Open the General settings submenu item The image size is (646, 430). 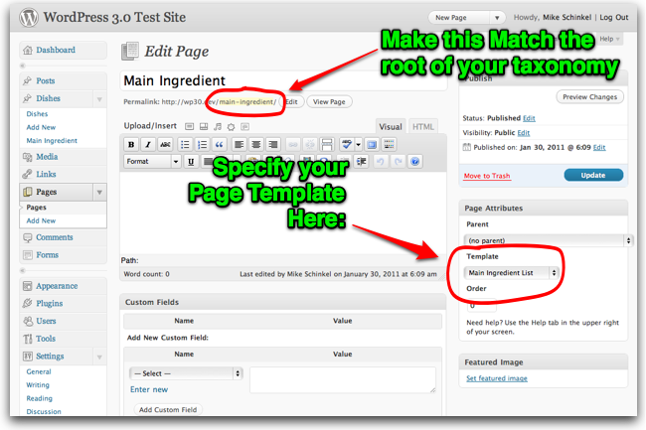(x=39, y=371)
